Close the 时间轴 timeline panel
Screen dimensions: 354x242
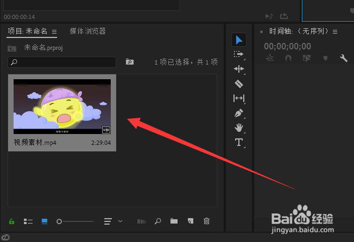point(261,32)
